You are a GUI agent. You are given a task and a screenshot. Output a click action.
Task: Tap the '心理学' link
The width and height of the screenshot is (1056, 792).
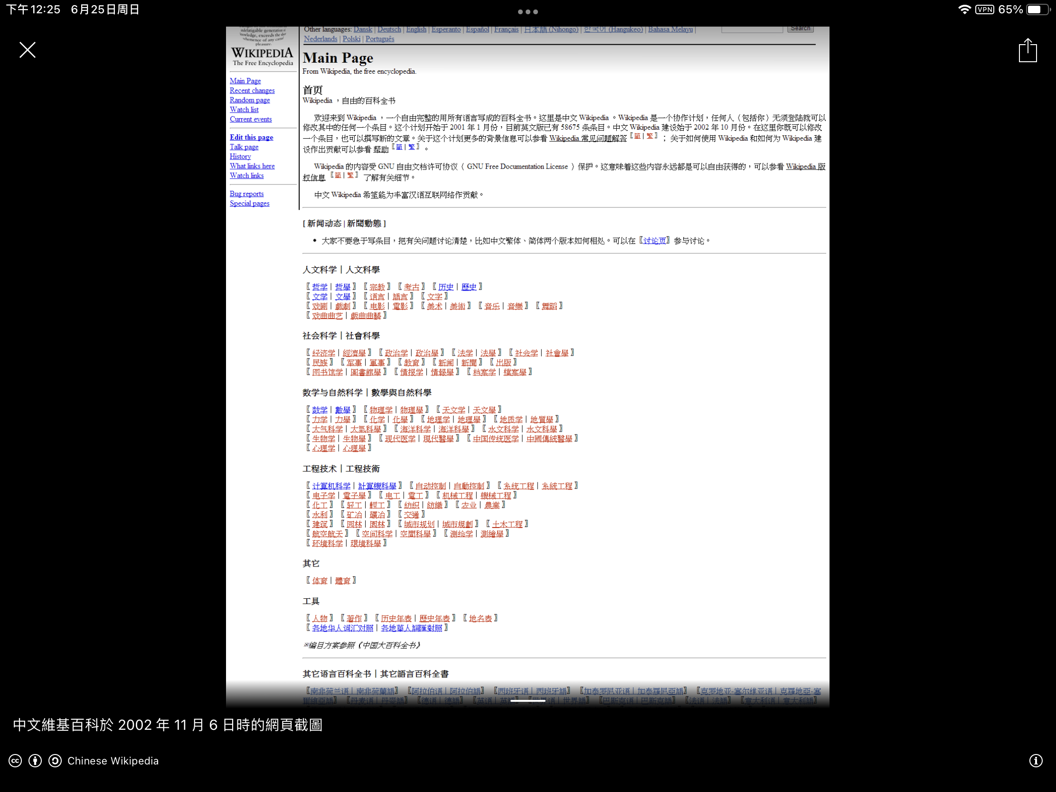[324, 448]
